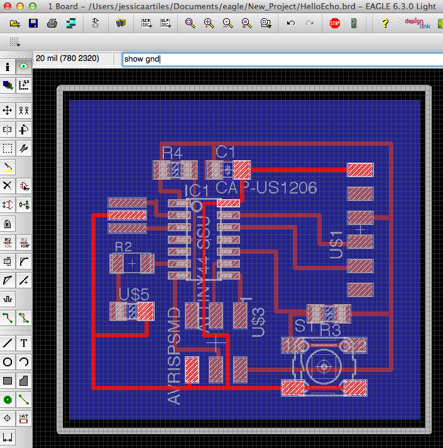
Task: Open the grid settings dropdown
Action: pyautogui.click(x=14, y=42)
